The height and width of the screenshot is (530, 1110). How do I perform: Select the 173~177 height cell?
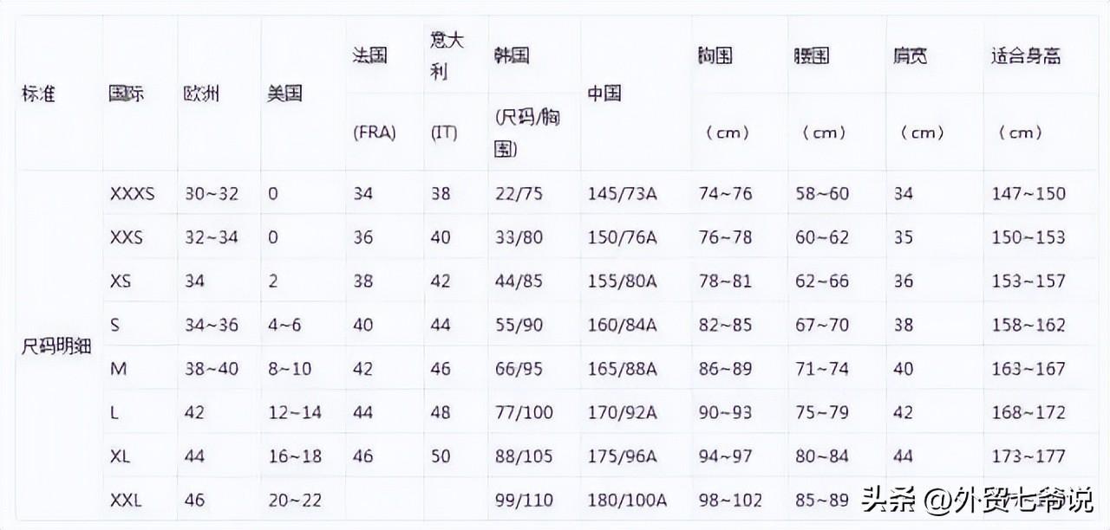click(1028, 456)
